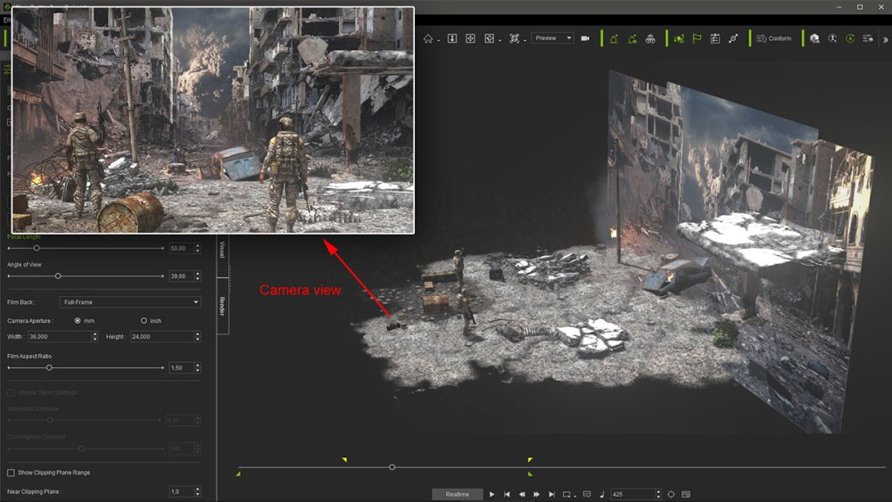Click the timeline settings gear icon
This screenshot has height=502, width=892.
(x=672, y=494)
